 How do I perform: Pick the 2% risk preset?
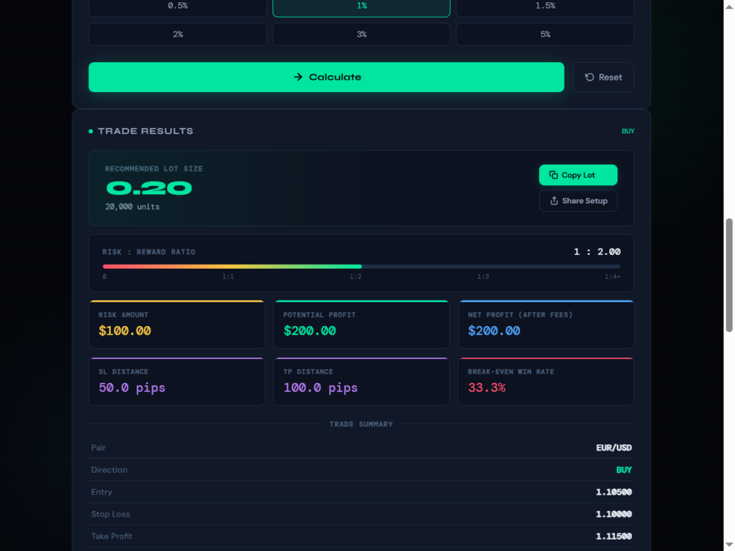(178, 34)
